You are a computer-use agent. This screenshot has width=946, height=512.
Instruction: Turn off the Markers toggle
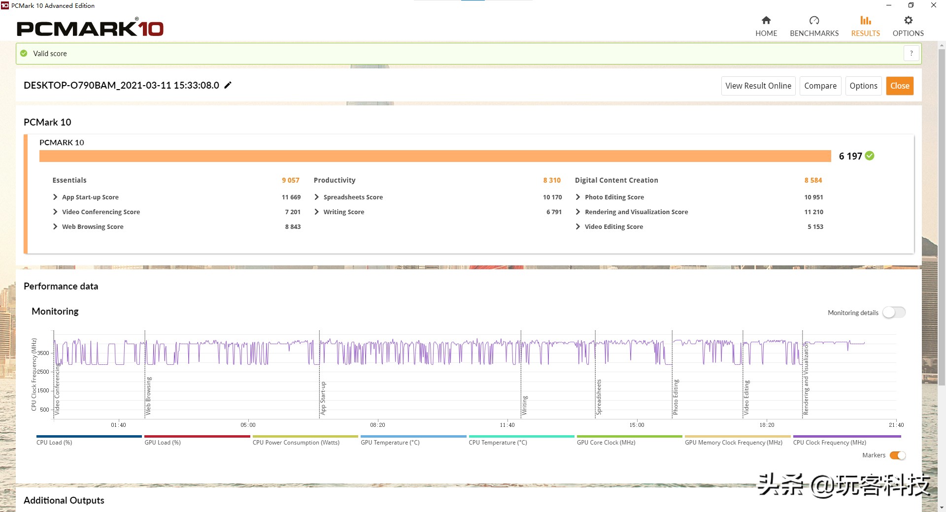(897, 455)
